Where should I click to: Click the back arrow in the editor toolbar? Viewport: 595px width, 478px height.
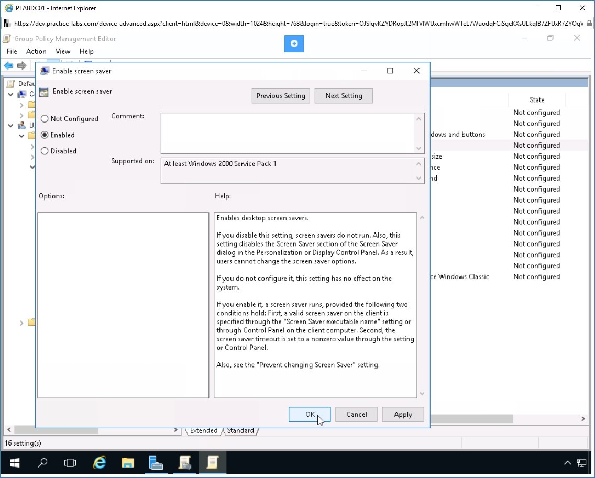click(x=8, y=65)
